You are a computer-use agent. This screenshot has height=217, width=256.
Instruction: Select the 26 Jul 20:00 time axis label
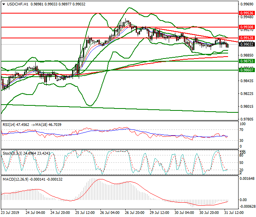tap(135, 213)
